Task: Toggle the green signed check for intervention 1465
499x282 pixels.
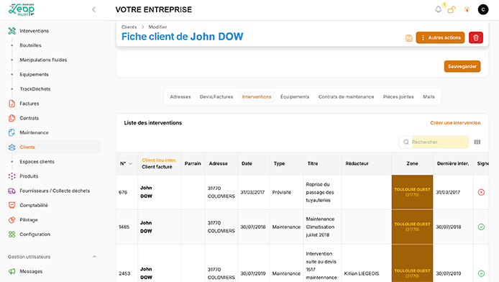Action: click(x=481, y=227)
